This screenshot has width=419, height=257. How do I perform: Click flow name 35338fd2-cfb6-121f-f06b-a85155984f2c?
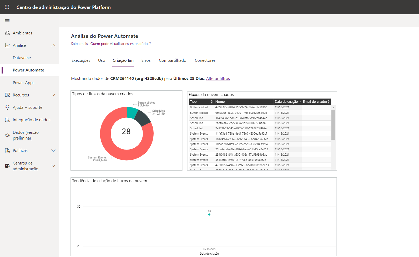(241, 160)
